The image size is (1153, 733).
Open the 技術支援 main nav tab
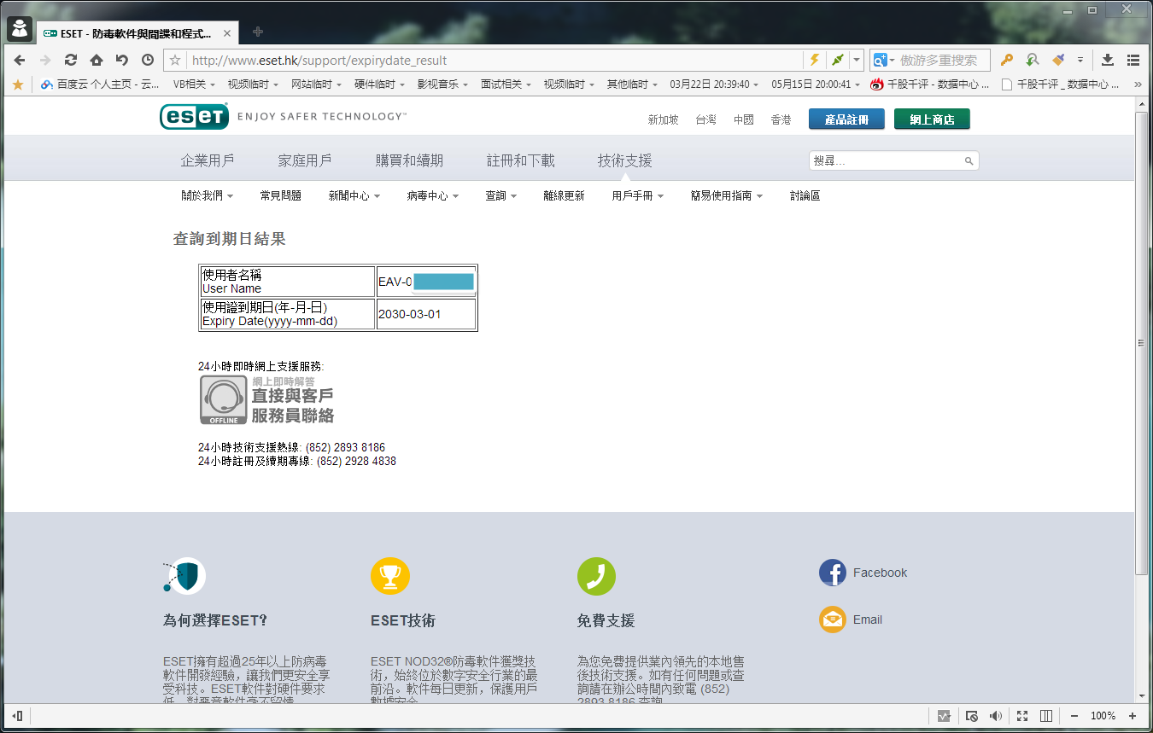(x=624, y=160)
